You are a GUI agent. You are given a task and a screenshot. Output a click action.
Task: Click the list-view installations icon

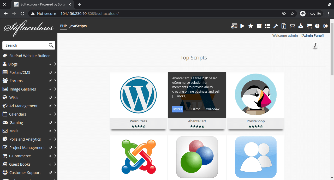point(267,26)
